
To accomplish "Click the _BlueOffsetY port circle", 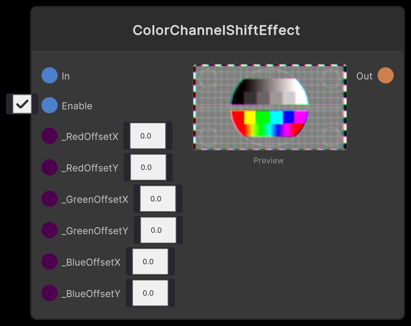I will point(49,293).
